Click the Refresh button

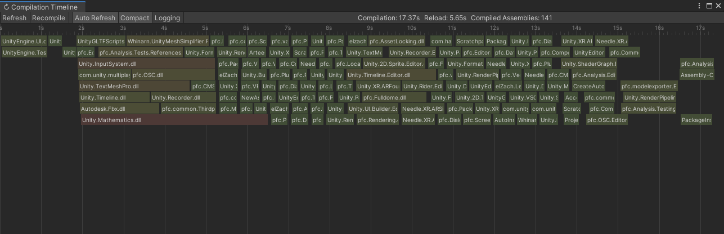14,18
